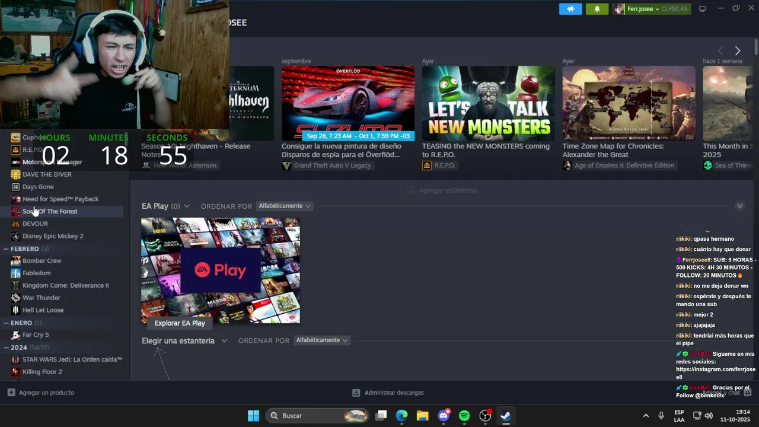Open the Steam announcements megaphone button
759x427 pixels.
tap(570, 9)
